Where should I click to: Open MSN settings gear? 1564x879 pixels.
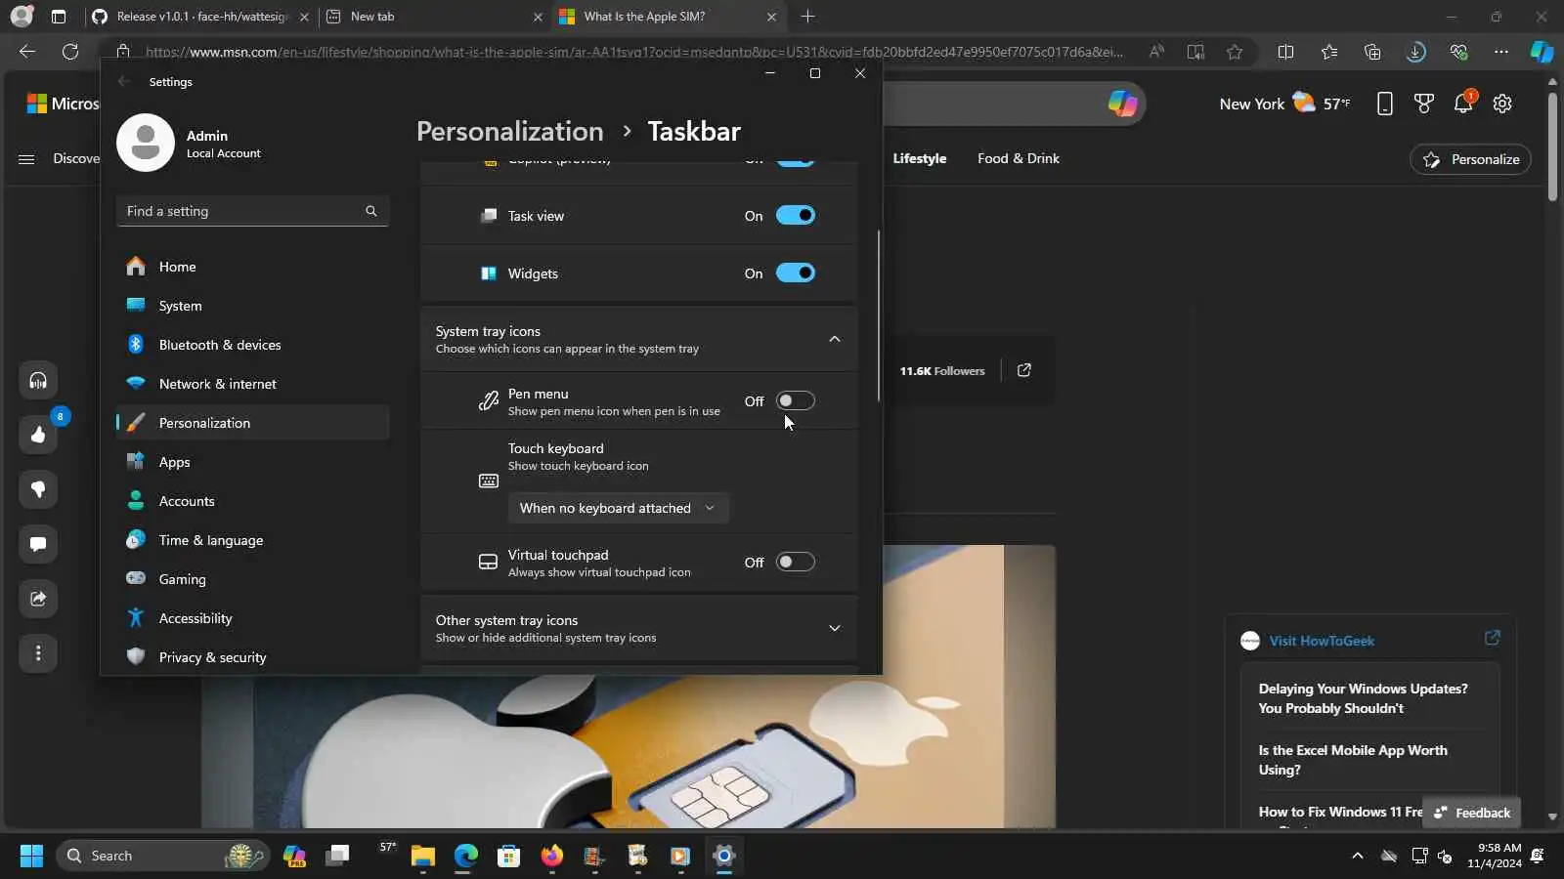[1502, 104]
